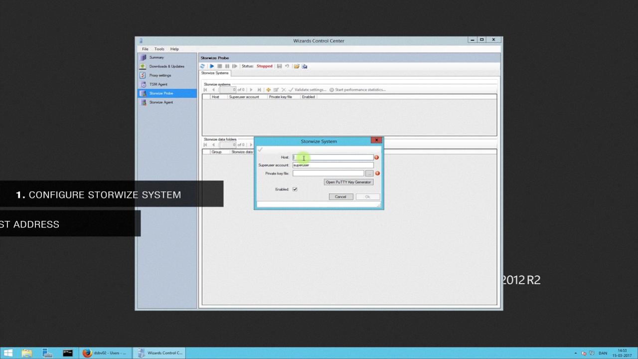Select Proxy settings in sidebar
638x359 pixels.
pyautogui.click(x=160, y=75)
